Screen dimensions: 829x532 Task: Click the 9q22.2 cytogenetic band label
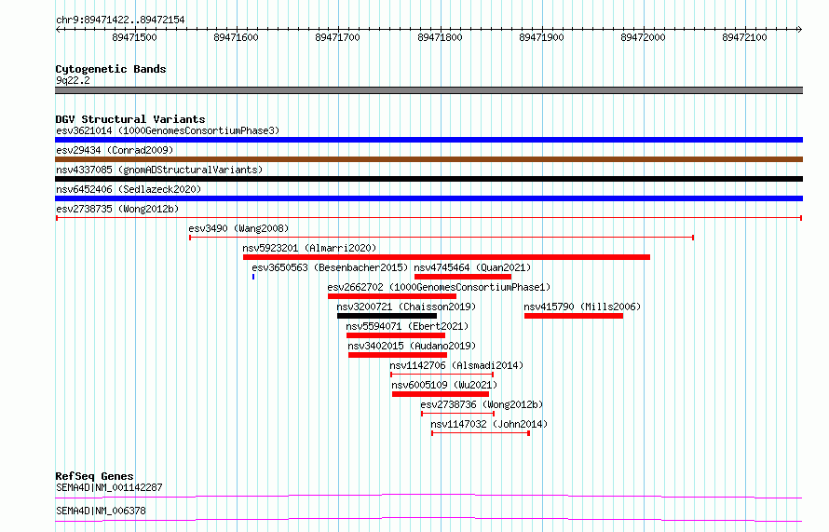point(73,80)
